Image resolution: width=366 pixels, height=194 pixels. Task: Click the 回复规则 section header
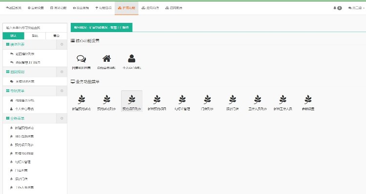click(x=30, y=72)
